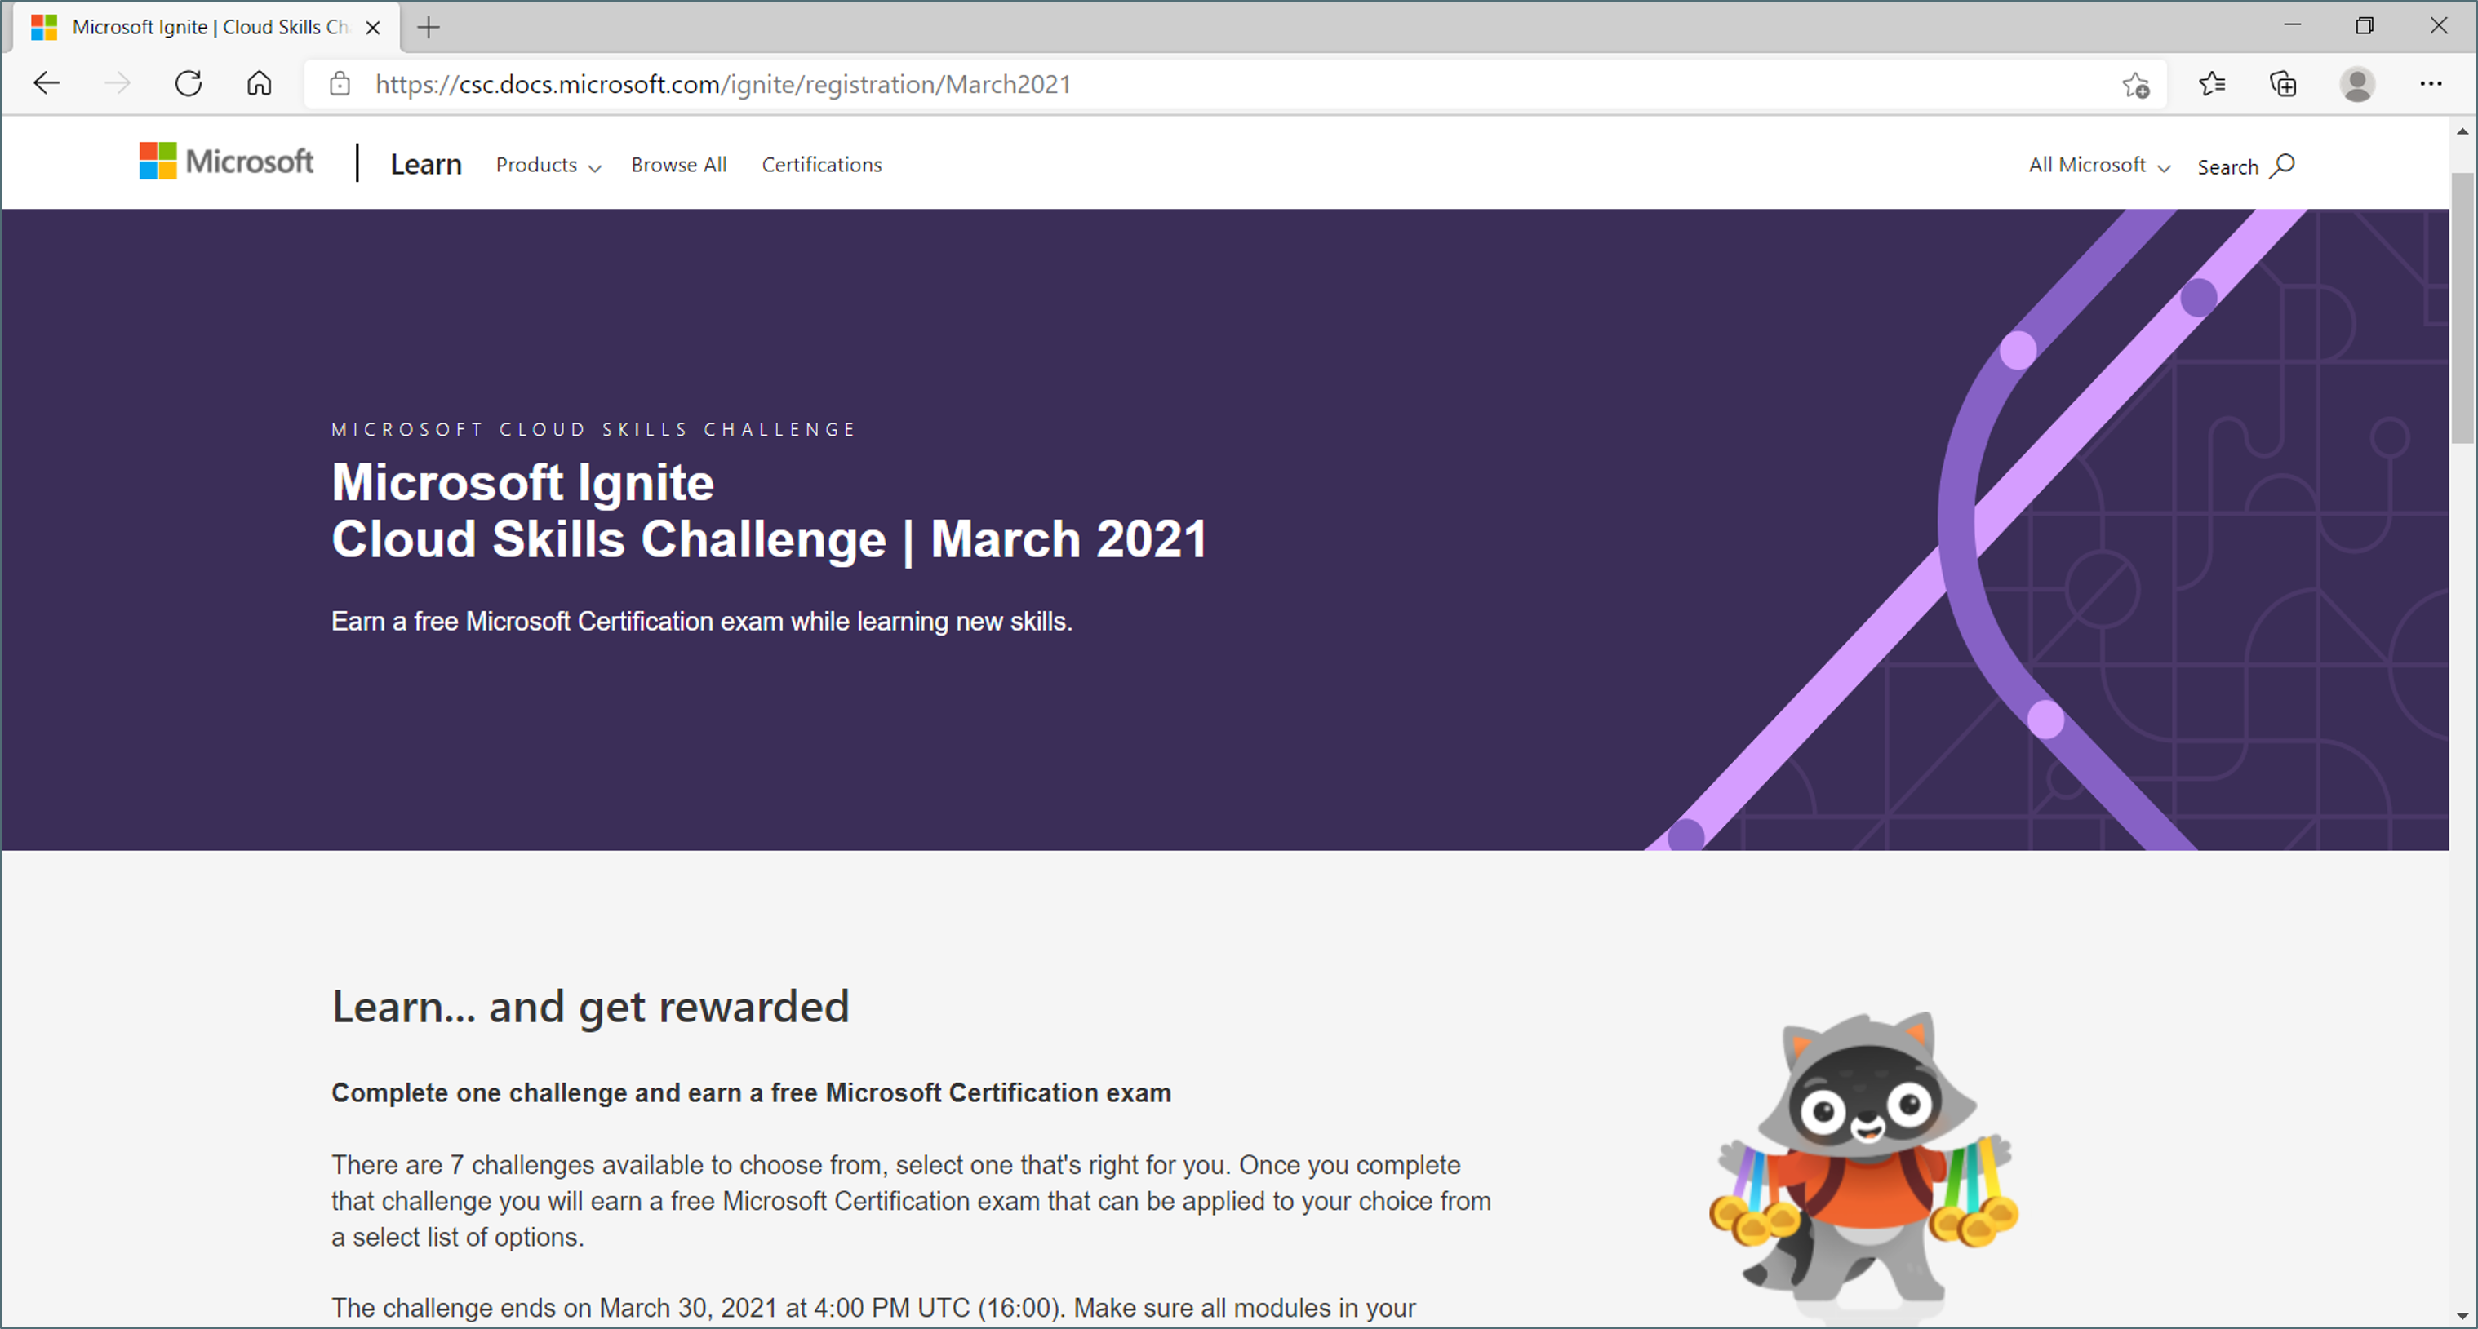The height and width of the screenshot is (1329, 2478).
Task: Open Browse All in the navigation
Action: point(679,165)
